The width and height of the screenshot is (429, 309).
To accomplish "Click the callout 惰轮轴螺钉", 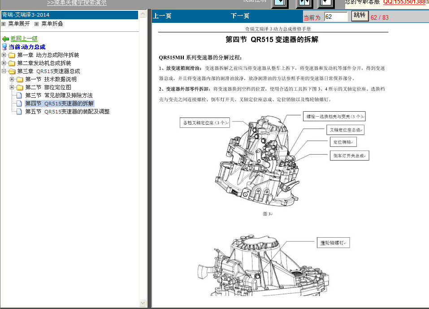I will coord(333,243).
